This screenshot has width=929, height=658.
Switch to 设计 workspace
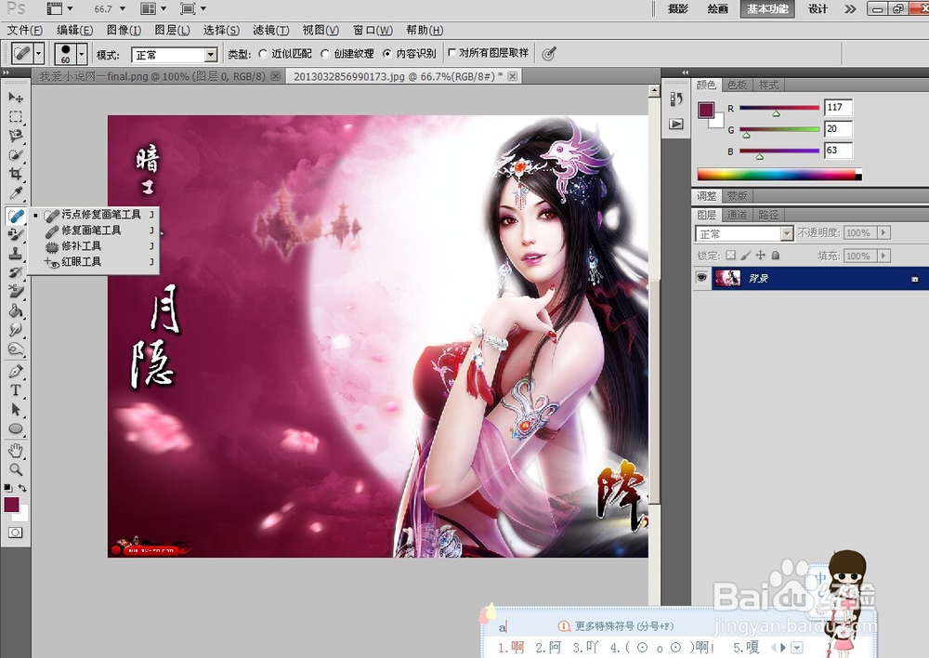(818, 9)
